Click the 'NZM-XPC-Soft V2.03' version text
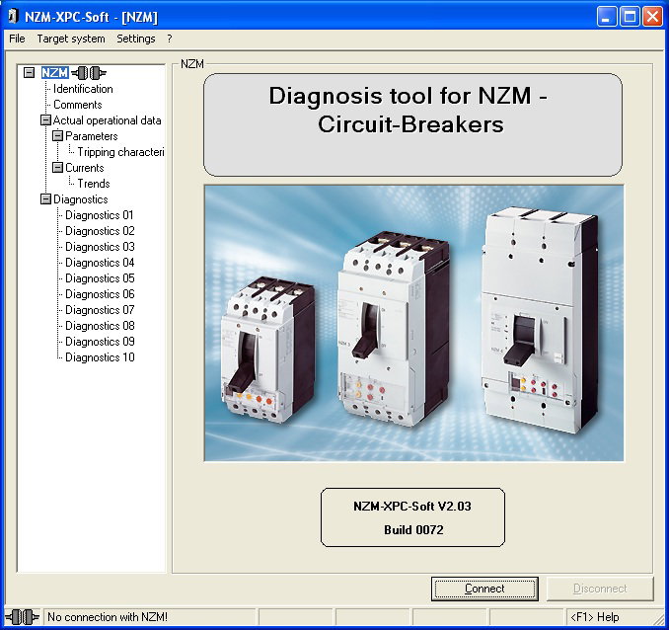 (x=412, y=507)
